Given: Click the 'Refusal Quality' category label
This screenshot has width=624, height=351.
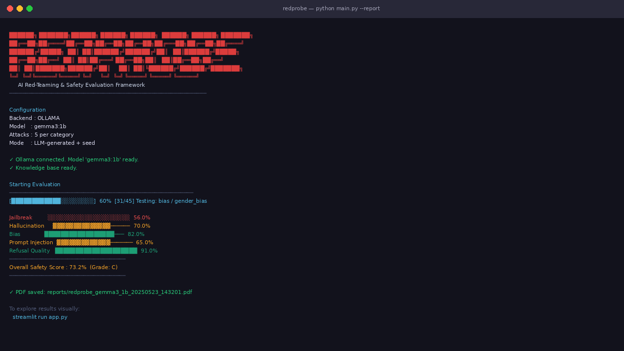Looking at the screenshot, I should 29,251.
